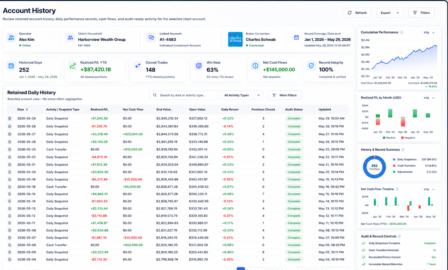The height and width of the screenshot is (270, 448).
Task: Click the Charles Schwab broker logo
Action: (x=235, y=39)
